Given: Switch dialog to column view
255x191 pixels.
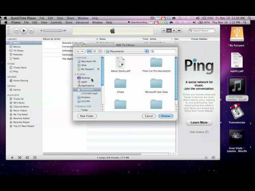Looking at the screenshot, I should 100,51.
